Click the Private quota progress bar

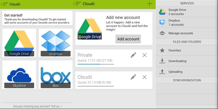point(96,64)
